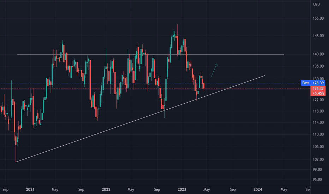Click the 2023 label on time axis
The height and width of the screenshot is (194, 329).
(x=182, y=190)
